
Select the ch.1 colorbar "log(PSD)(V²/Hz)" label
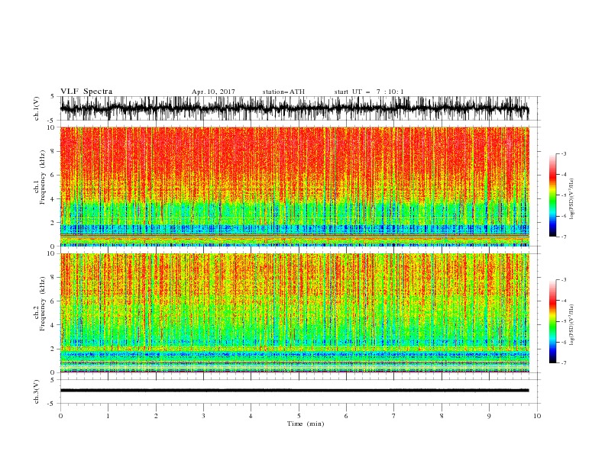pos(571,199)
